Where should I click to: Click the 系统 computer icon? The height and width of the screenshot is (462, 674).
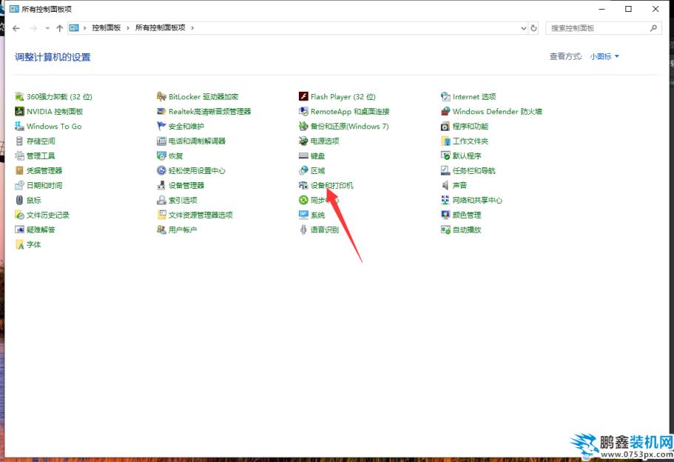pyautogui.click(x=303, y=215)
